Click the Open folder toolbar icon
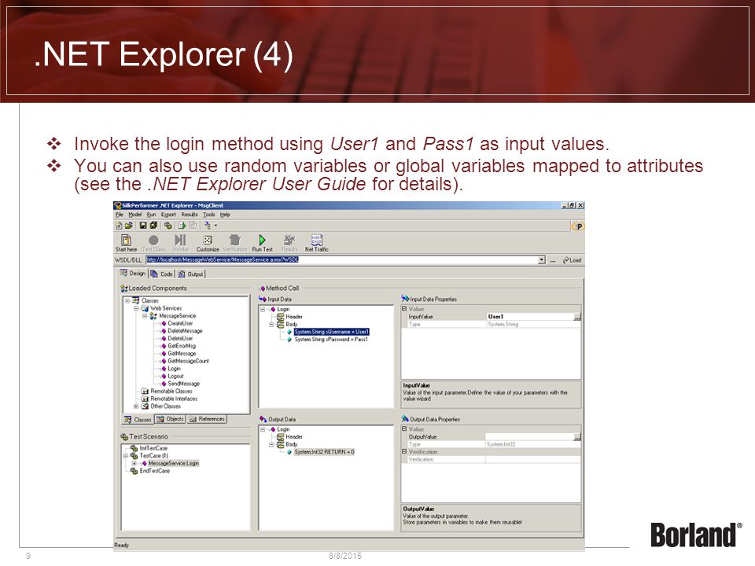The image size is (755, 566). tap(128, 226)
